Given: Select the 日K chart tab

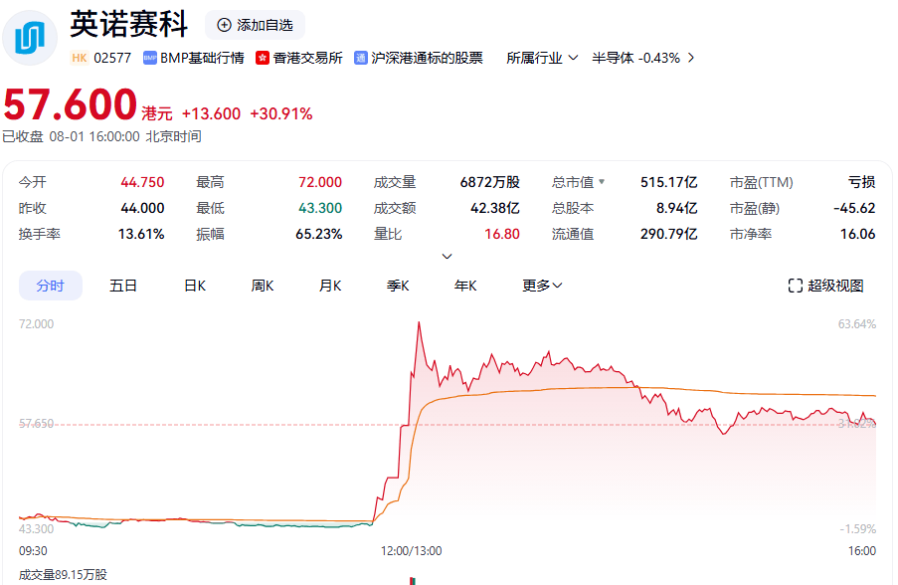Looking at the screenshot, I should [195, 286].
